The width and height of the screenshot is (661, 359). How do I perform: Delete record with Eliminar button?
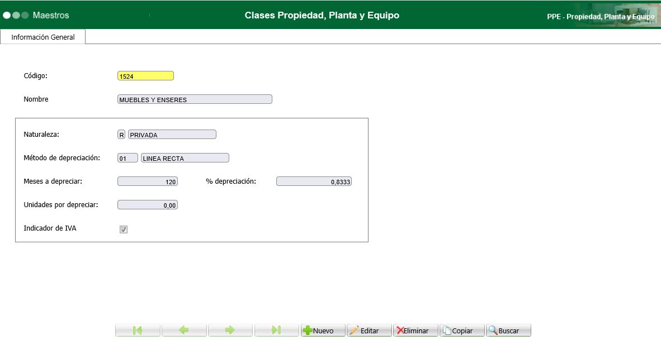(x=416, y=331)
